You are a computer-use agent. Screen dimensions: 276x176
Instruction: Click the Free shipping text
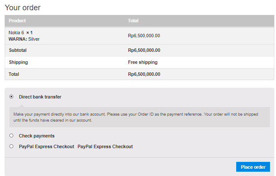point(142,62)
